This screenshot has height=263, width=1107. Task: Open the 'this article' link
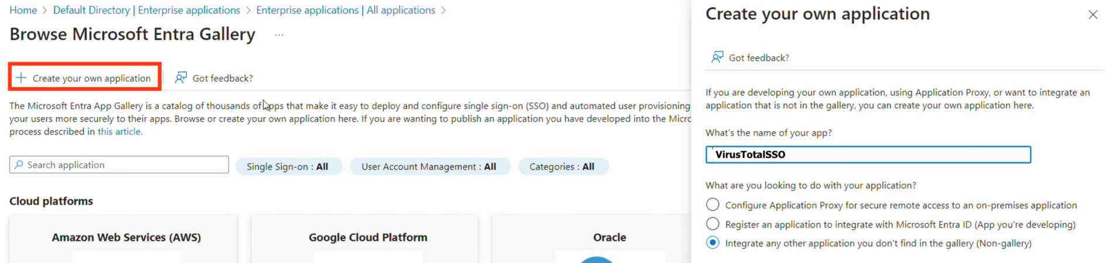click(119, 131)
